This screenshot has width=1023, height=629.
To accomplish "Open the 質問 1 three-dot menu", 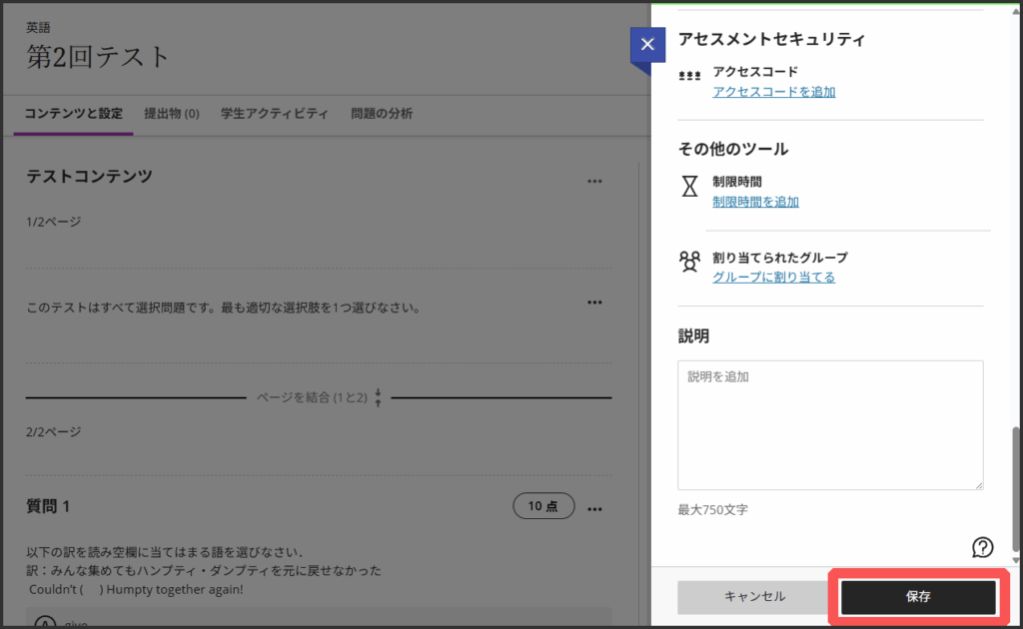I will click(595, 508).
